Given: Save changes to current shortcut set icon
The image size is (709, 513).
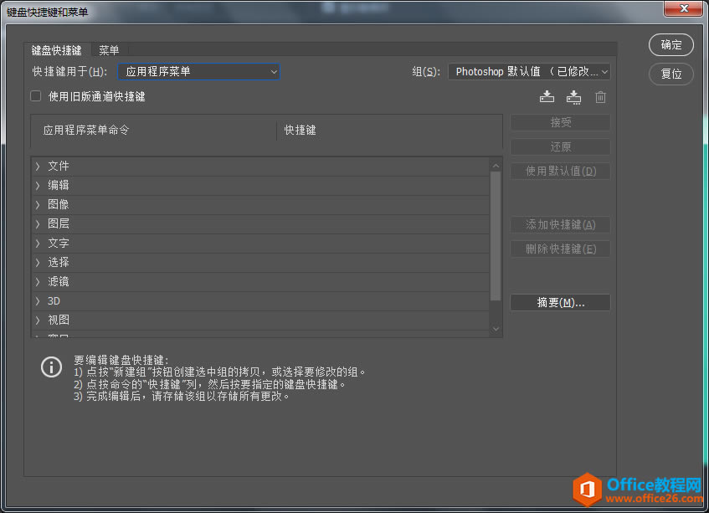Looking at the screenshot, I should click(547, 97).
